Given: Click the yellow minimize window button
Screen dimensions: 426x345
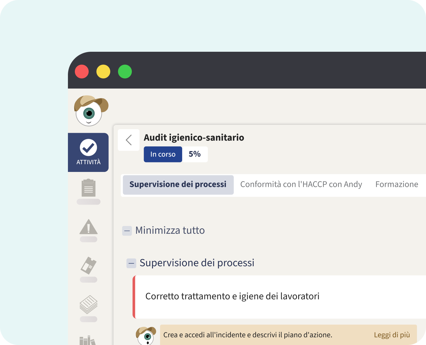Looking at the screenshot, I should click(103, 72).
